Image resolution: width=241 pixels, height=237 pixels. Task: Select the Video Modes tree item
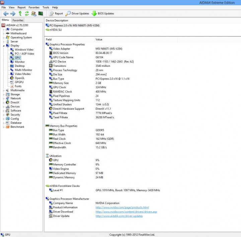click(23, 74)
